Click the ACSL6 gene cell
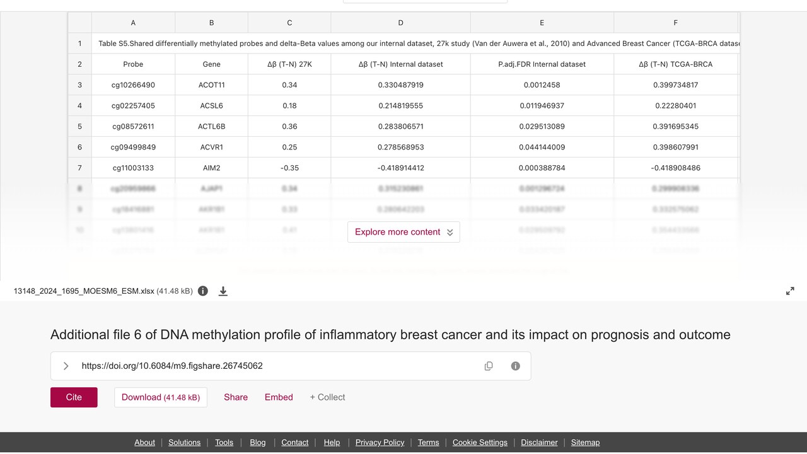 coord(211,106)
